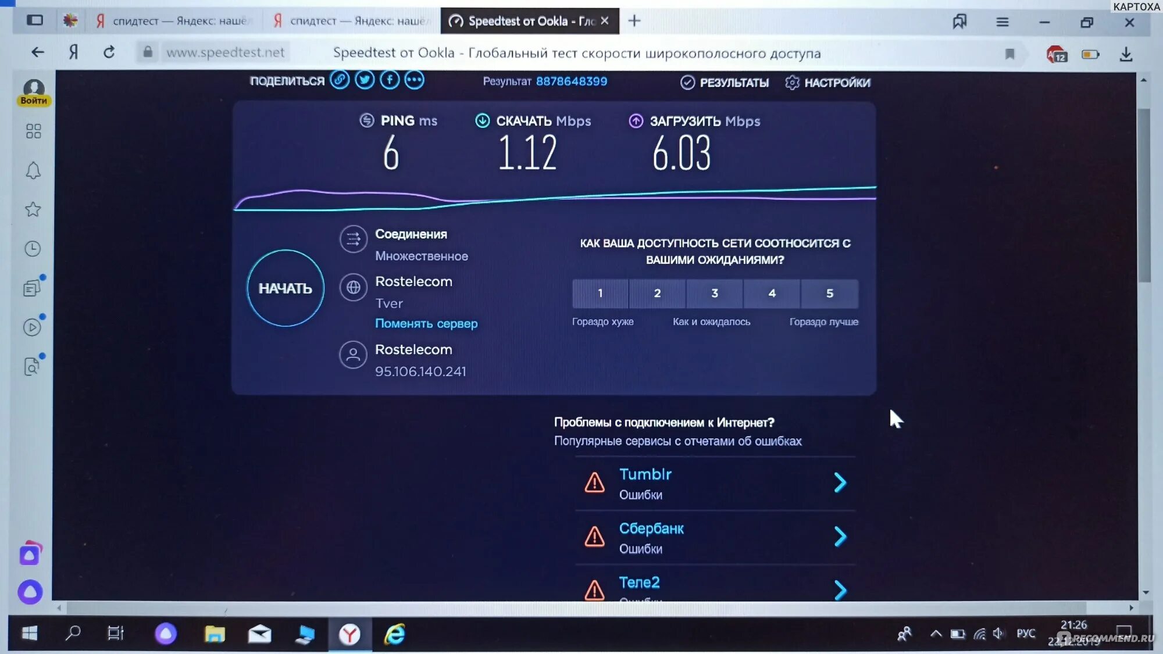Click the battery saver icon in toolbar
The width and height of the screenshot is (1163, 654).
pyautogui.click(x=1090, y=55)
